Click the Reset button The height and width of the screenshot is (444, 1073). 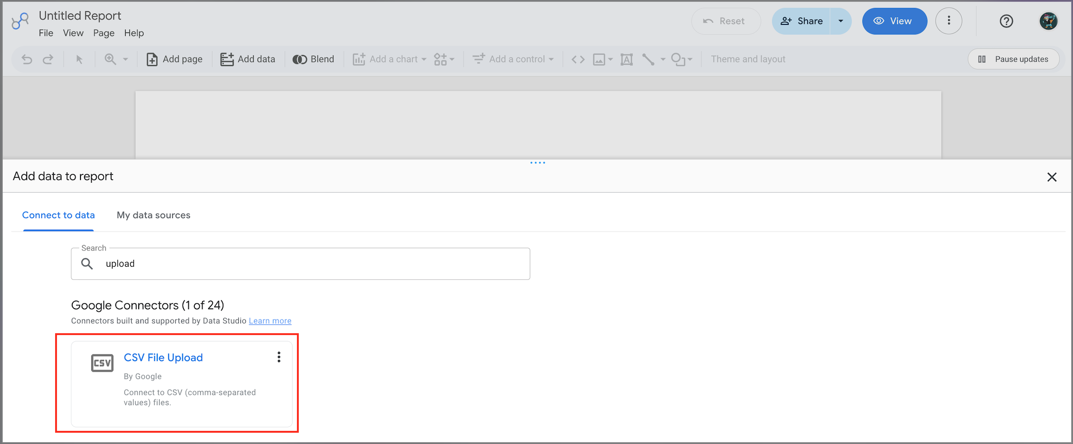coord(726,21)
